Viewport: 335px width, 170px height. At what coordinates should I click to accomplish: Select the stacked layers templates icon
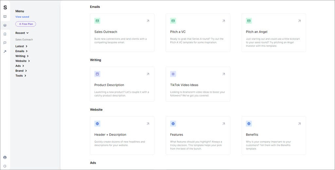click(5, 25)
